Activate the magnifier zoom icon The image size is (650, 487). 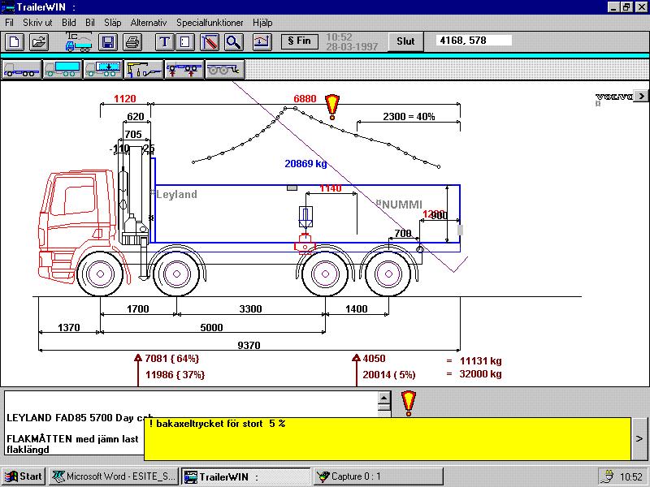click(x=234, y=42)
